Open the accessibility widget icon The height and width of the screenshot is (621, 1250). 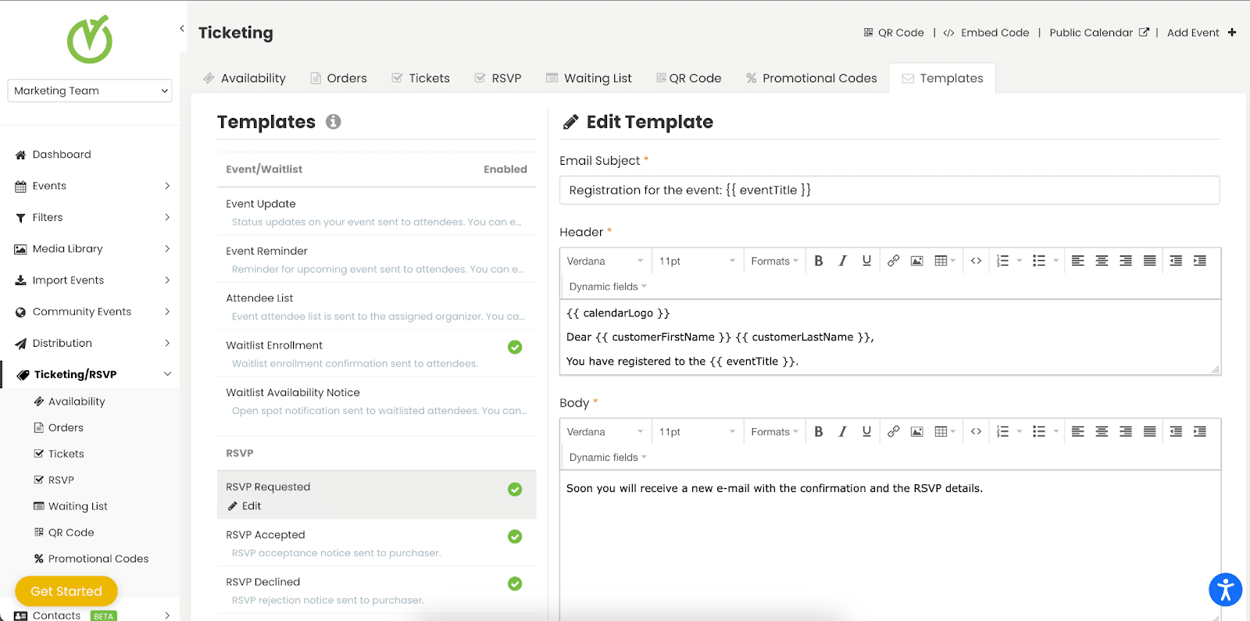(1225, 590)
